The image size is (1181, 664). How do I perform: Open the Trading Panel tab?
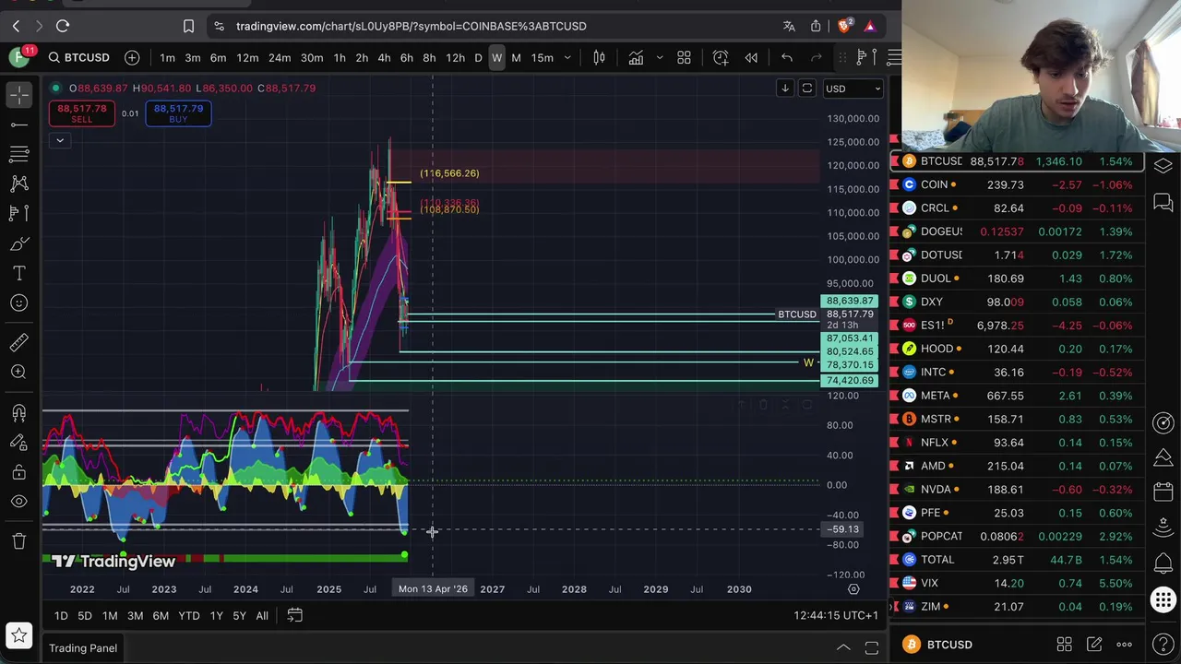[83, 648]
